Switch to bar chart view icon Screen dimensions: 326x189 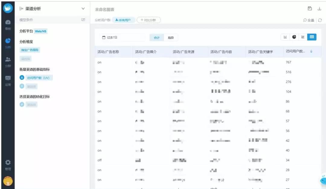(285, 37)
